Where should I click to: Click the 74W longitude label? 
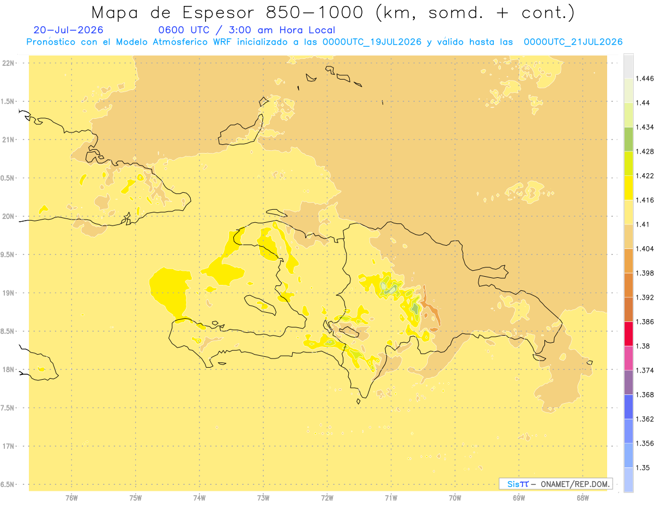(199, 497)
